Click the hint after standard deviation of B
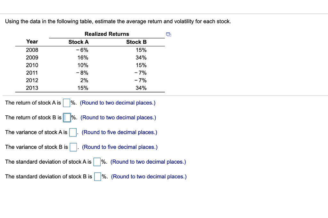This screenshot has height=218, width=328. click(148, 176)
